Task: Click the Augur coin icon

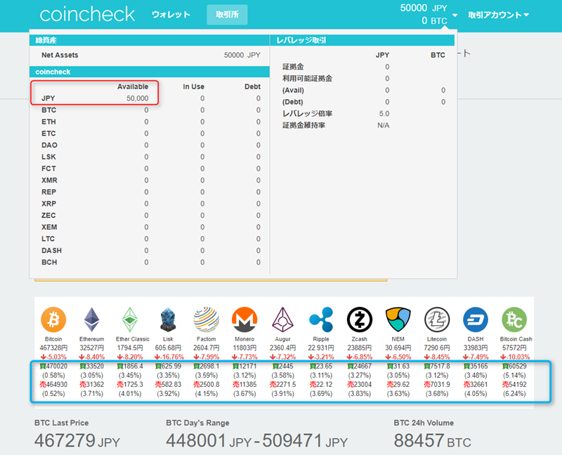Action: click(283, 319)
